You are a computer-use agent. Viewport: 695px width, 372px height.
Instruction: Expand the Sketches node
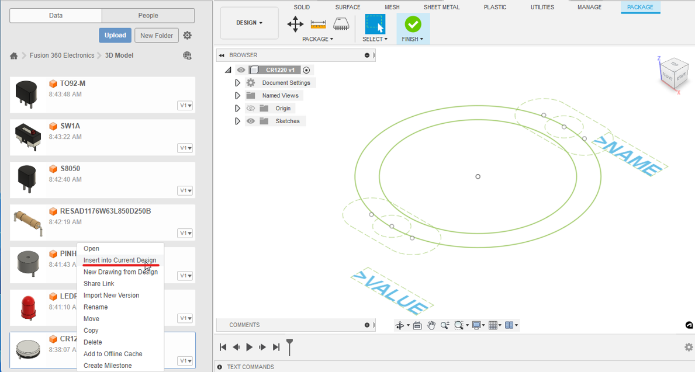[237, 121]
